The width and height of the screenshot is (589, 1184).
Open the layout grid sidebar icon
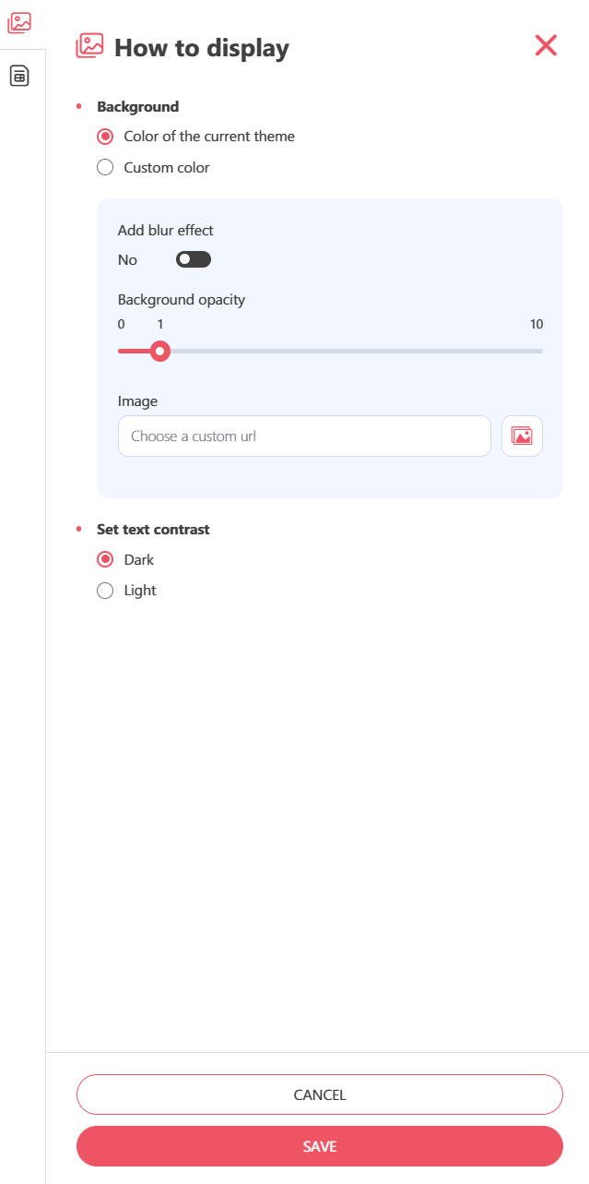(x=19, y=77)
